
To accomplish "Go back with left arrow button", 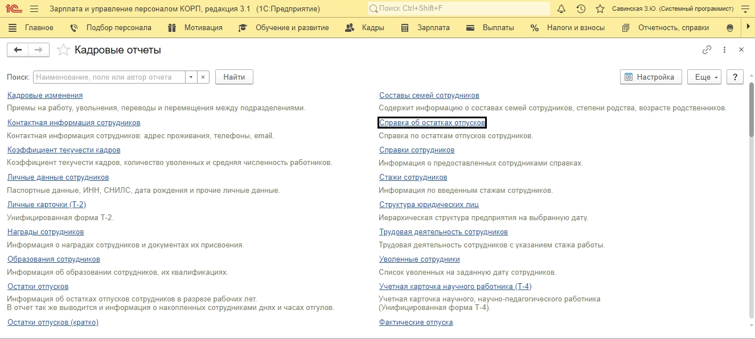I will point(18,50).
